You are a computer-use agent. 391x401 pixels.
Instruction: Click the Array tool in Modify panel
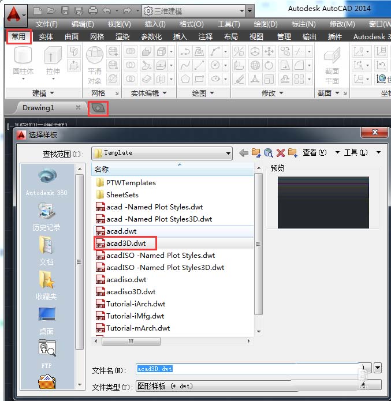pos(299,79)
